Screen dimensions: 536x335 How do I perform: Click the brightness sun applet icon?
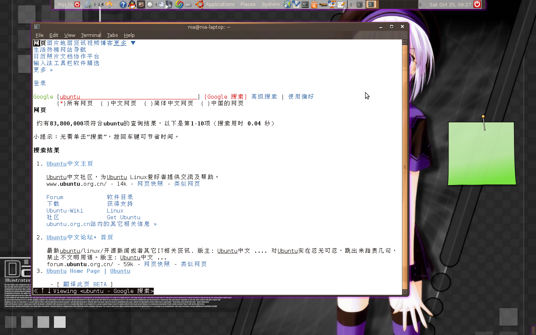point(150,4)
